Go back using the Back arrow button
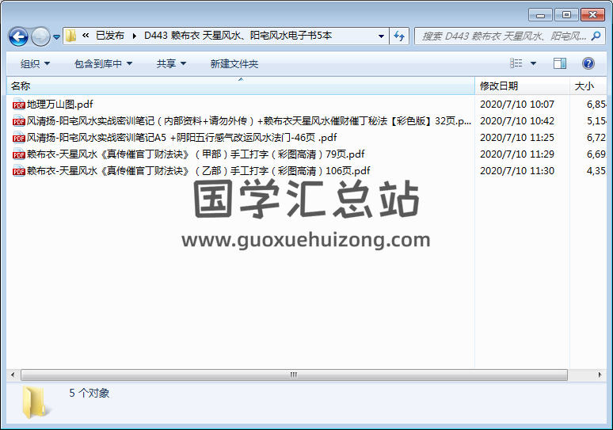 point(18,36)
